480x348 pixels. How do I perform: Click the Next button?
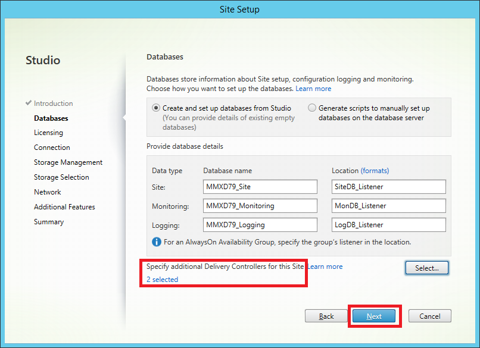tap(374, 316)
